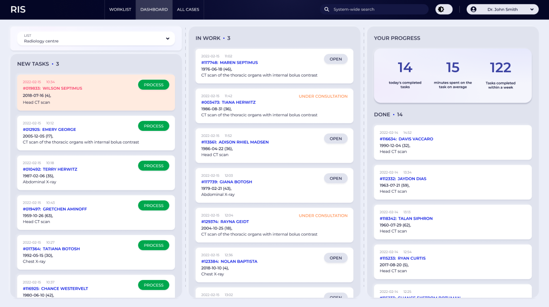Click birth date 1990-12-04 (32)
The image size is (549, 307).
pyautogui.click(x=395, y=145)
